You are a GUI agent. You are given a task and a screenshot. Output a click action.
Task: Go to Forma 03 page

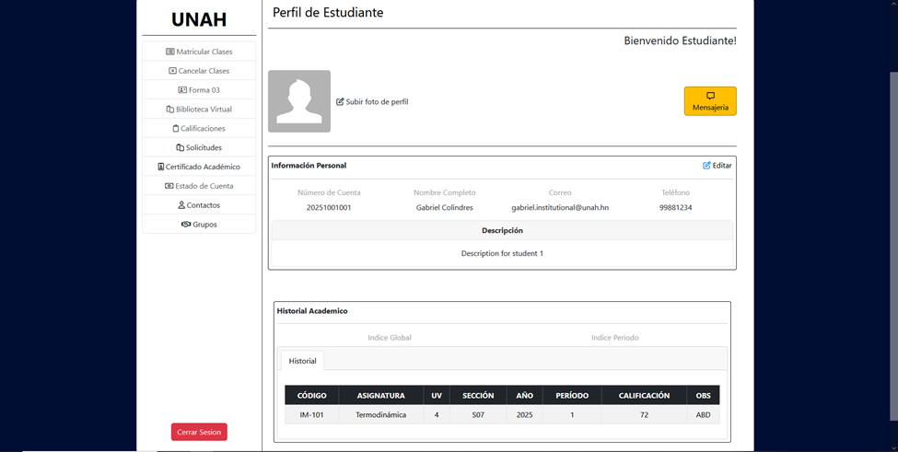(x=199, y=90)
